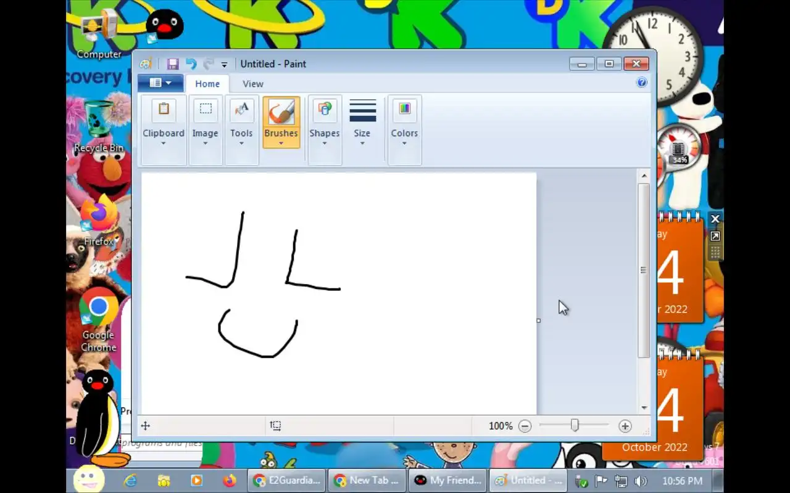Viewport: 790px width, 493px height.
Task: Open Paint Help with the question mark
Action: click(642, 83)
